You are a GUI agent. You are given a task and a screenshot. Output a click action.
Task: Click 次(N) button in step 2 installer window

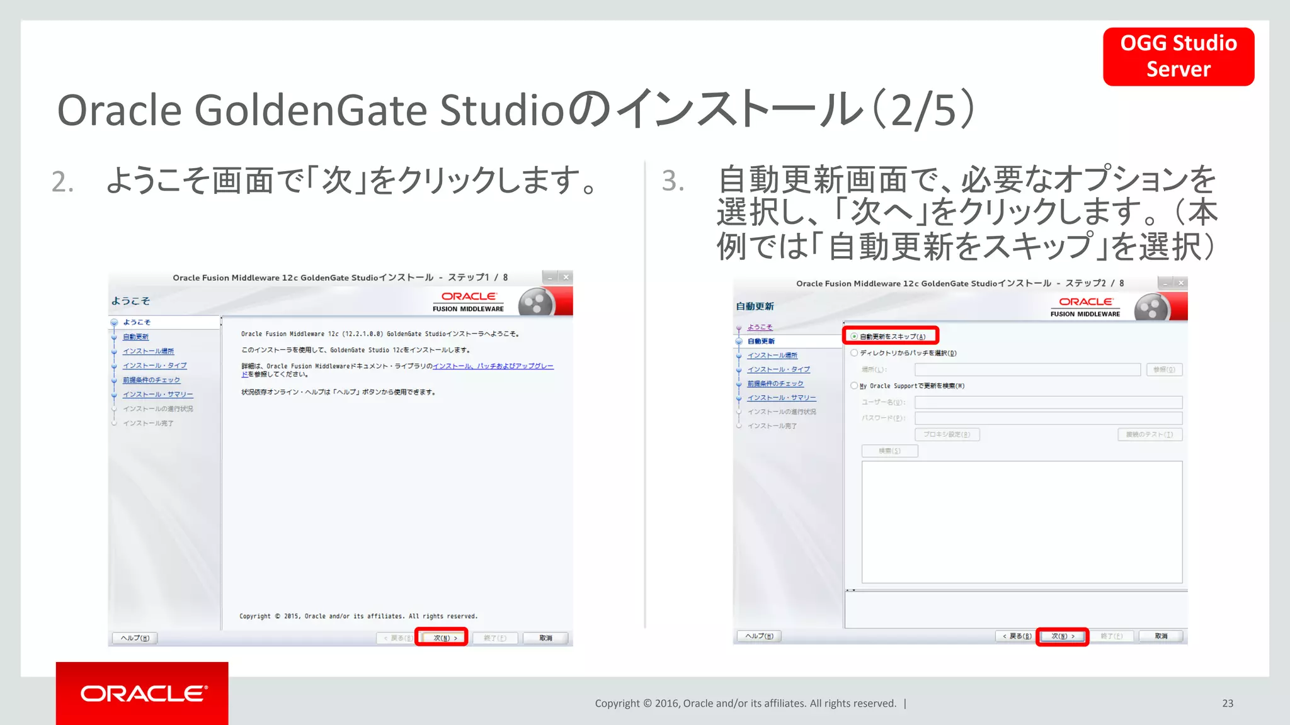[1063, 636]
